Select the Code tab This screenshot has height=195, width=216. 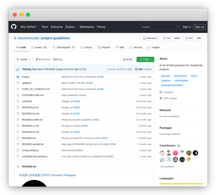pos(21,47)
